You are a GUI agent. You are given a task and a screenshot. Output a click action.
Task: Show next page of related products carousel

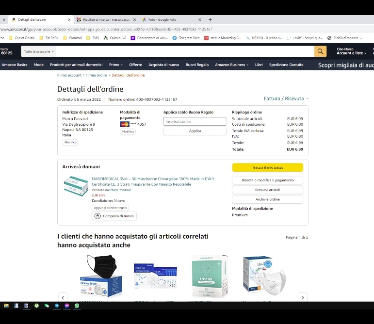tap(303, 297)
